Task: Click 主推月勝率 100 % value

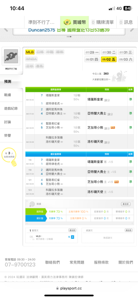Action: click(x=78, y=212)
